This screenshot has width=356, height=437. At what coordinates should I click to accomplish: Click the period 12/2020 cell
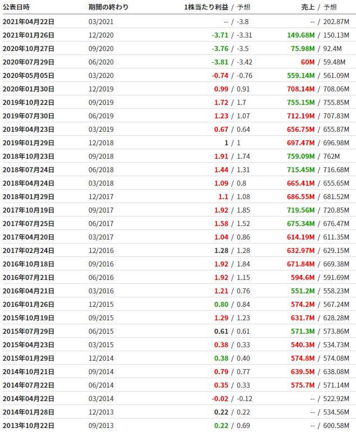101,35
